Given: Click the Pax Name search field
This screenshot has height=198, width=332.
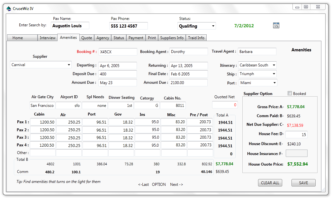Looking at the screenshot, I should pos(70,26).
